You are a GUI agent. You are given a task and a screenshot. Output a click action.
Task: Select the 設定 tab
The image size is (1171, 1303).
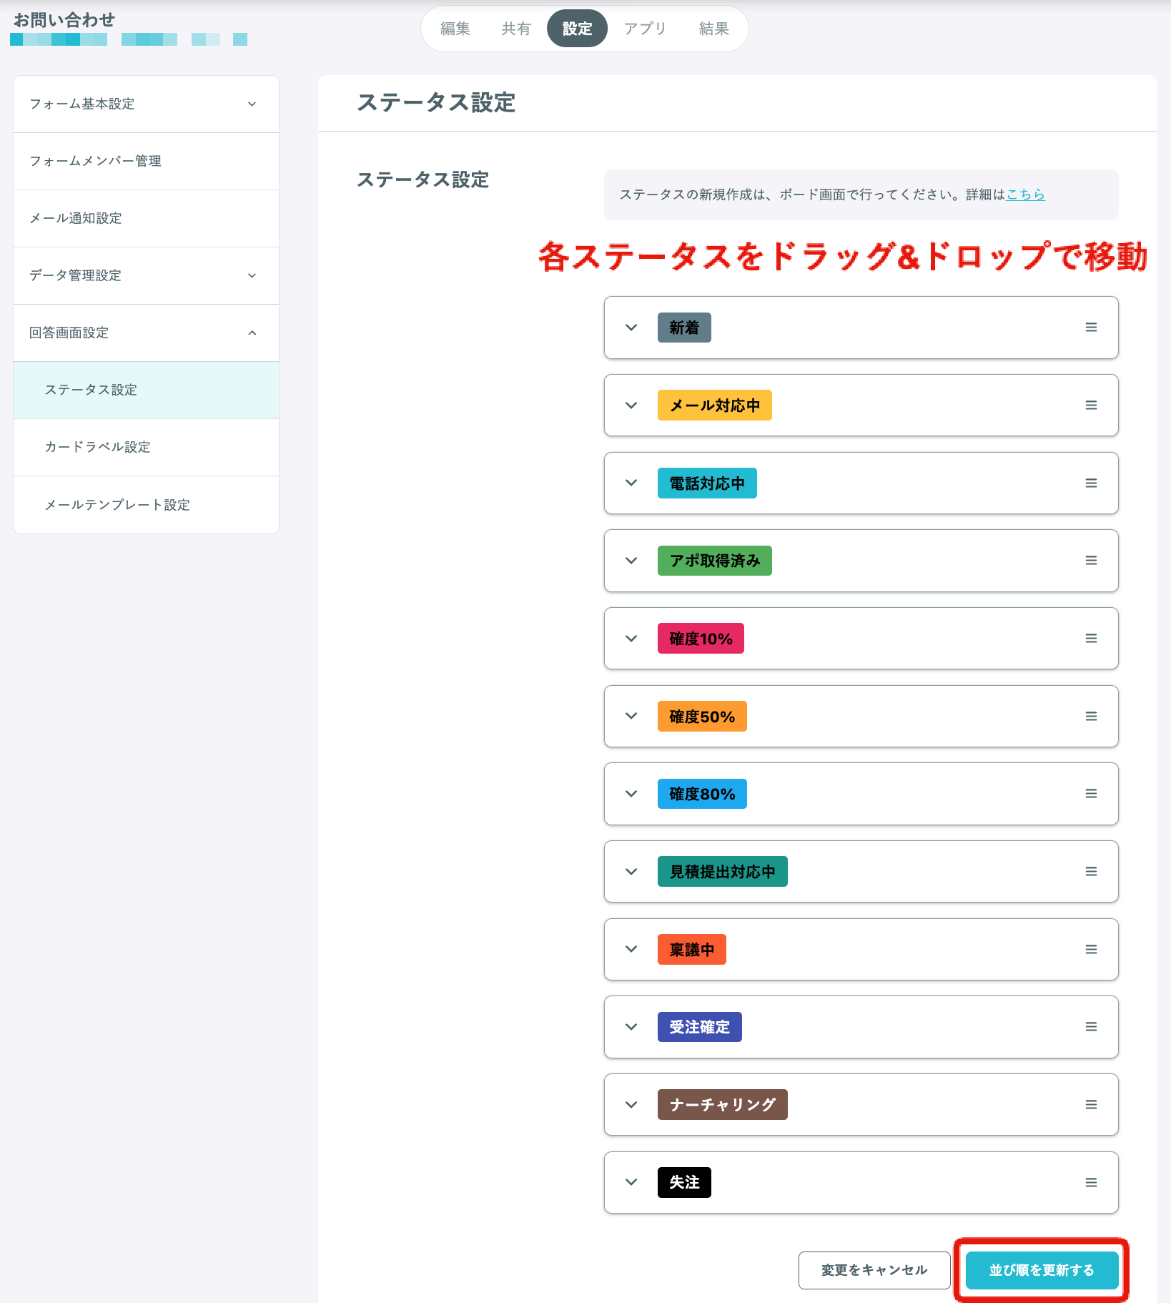pyautogui.click(x=577, y=29)
